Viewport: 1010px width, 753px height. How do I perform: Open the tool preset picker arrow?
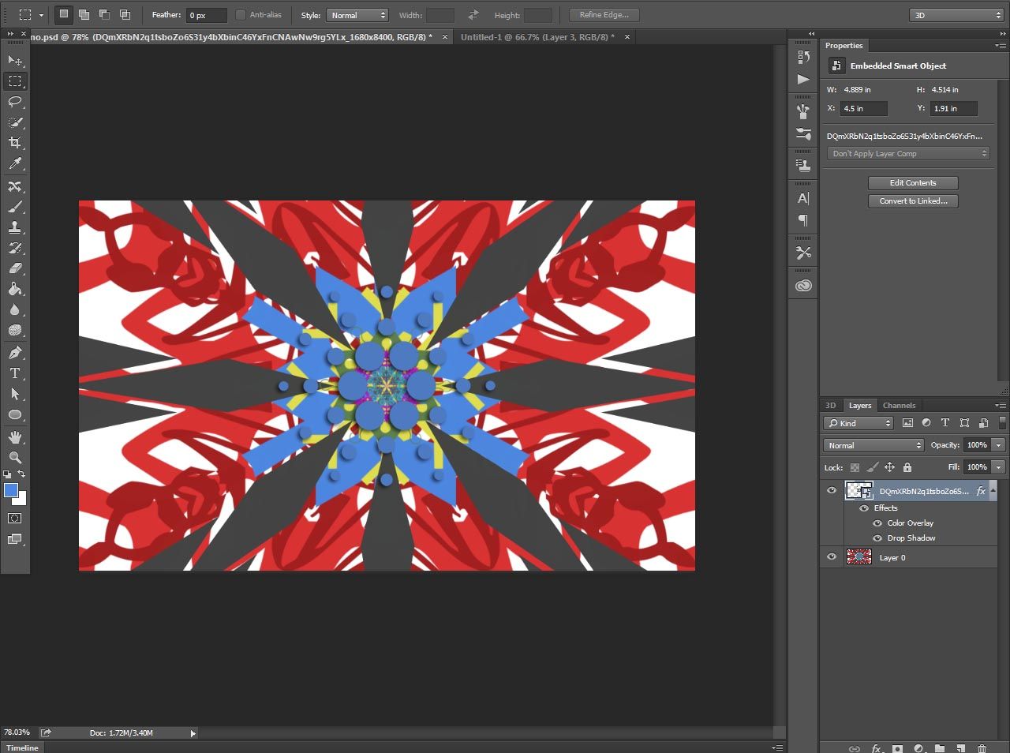tap(41, 15)
